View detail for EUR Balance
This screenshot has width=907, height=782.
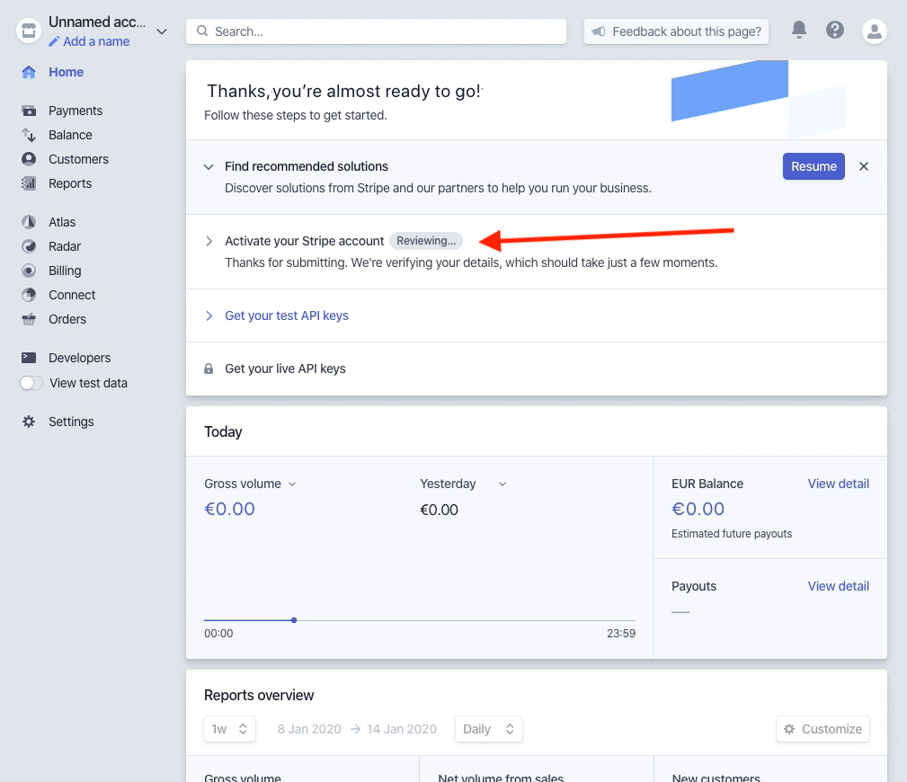tap(838, 484)
